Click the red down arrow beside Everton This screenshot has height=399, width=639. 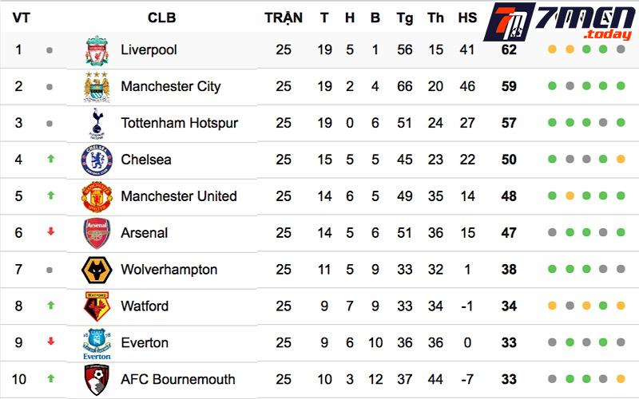point(50,342)
